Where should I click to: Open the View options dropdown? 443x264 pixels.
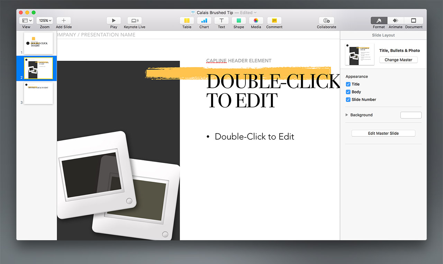pos(26,21)
